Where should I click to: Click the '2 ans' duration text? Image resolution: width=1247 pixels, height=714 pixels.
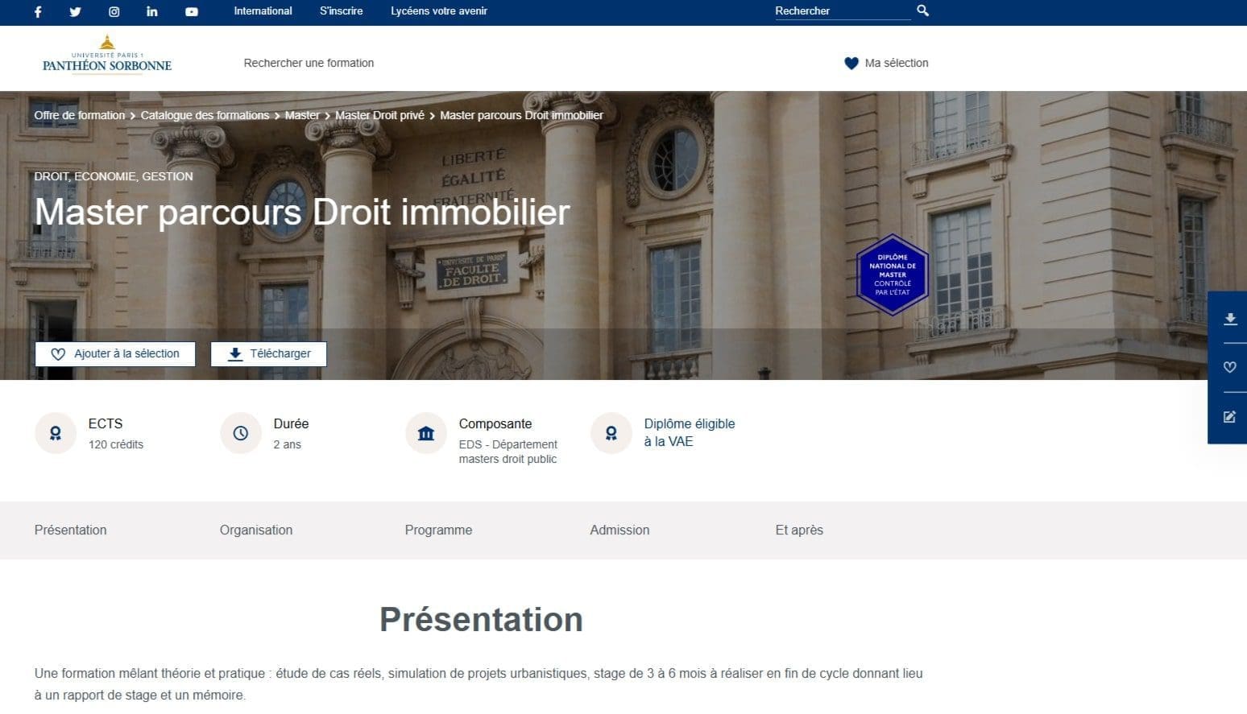[x=287, y=444]
